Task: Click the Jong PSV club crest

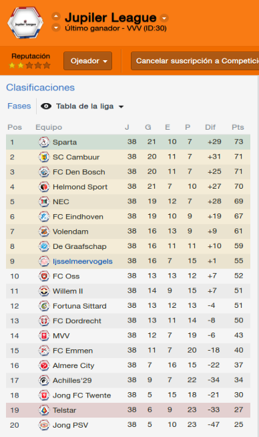Action: pyautogui.click(x=44, y=425)
